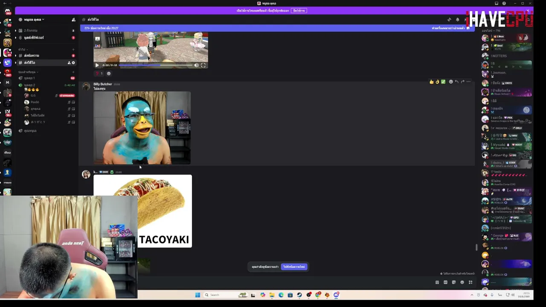
Task: Open the video in fullscreen
Action: tap(203, 65)
